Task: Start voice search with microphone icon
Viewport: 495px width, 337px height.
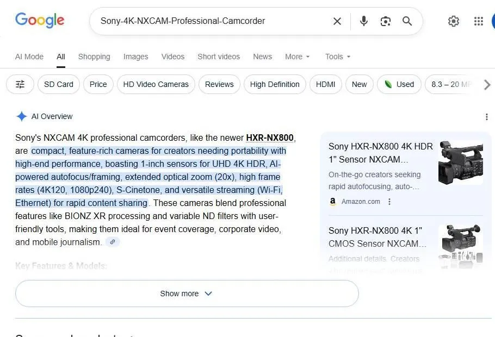Action: (x=364, y=21)
